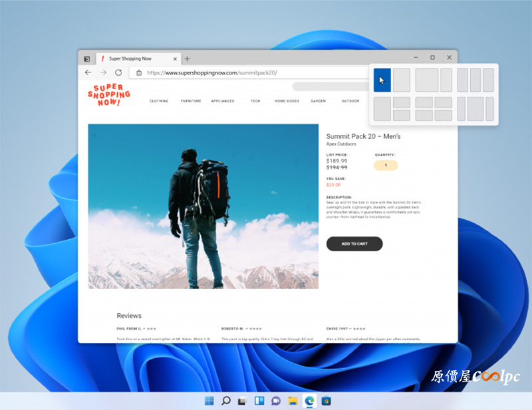Open the Windows Start menu
Image resolution: width=532 pixels, height=410 pixels.
coord(209,401)
